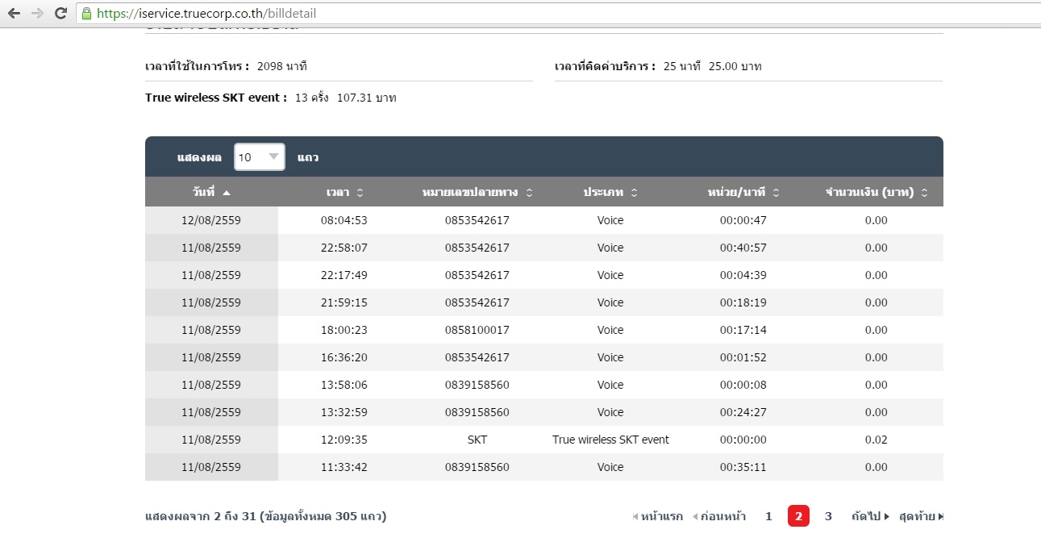
Task: Click the 2098 นาที call time value
Action: point(282,66)
